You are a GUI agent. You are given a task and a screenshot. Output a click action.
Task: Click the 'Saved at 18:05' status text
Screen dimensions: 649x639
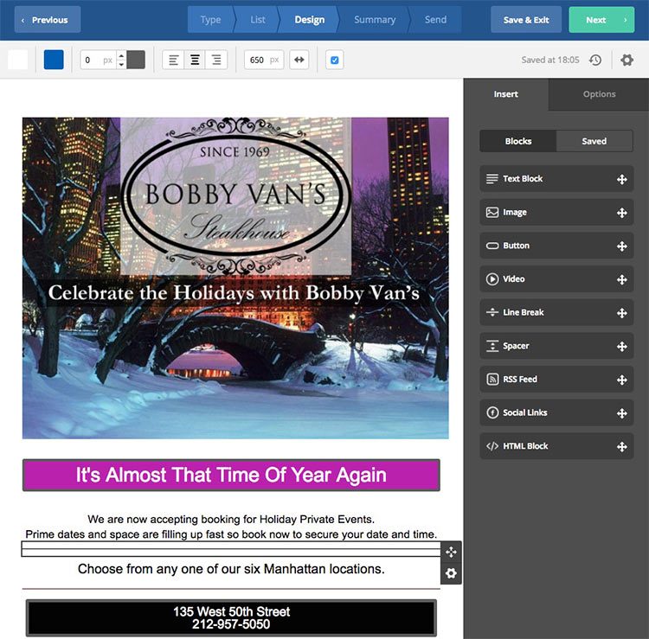click(x=550, y=60)
